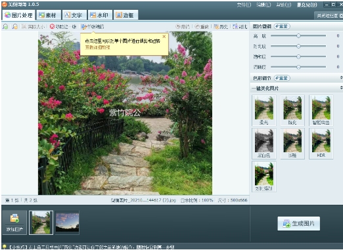Apply the HDR preset thumbnail
This screenshot has width=343, height=252.
321,144
